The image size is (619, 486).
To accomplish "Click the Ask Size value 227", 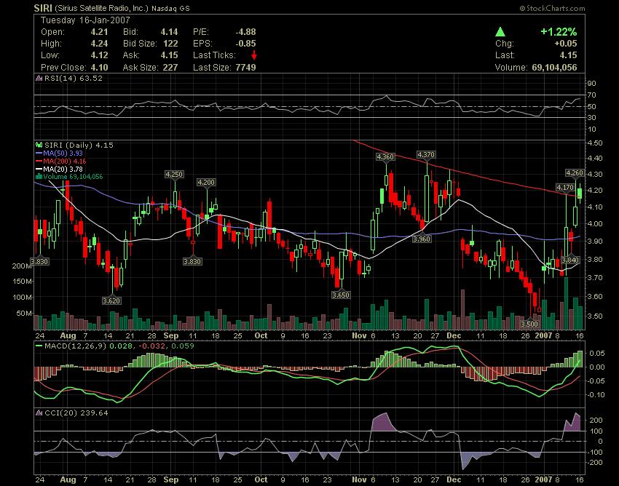I will 170,67.
